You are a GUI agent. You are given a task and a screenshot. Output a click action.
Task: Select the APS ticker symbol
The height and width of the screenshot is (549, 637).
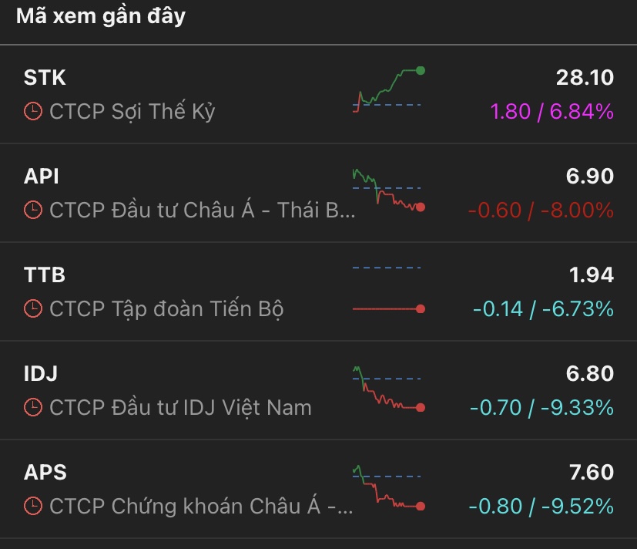pos(45,473)
